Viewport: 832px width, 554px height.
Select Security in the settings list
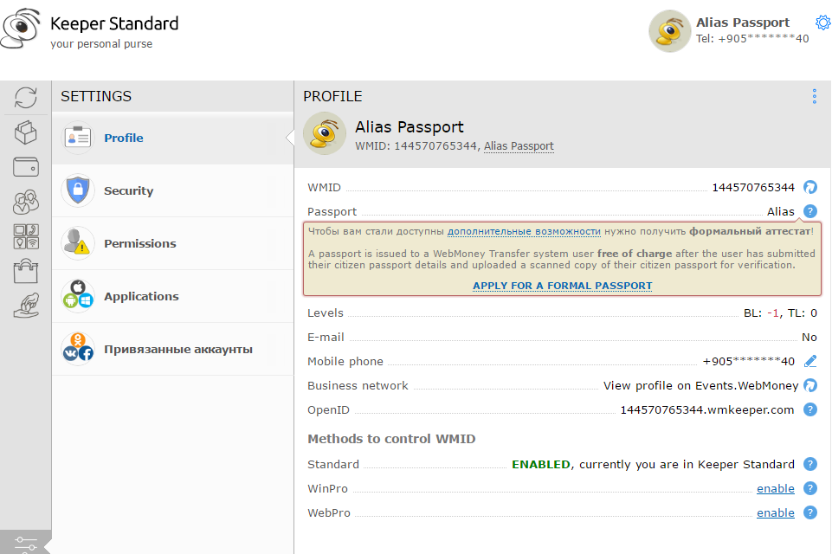[128, 191]
